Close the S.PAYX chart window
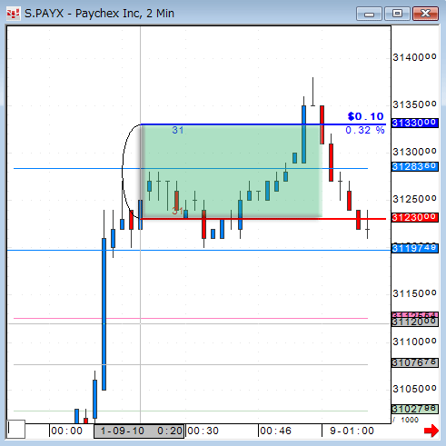The width and height of the screenshot is (446, 446). coord(425,14)
